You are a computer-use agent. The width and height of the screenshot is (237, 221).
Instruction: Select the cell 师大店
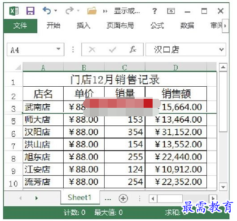43,119
